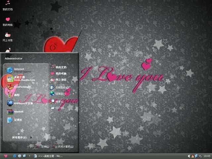Click the 注销(L) log off button

(42, 147)
